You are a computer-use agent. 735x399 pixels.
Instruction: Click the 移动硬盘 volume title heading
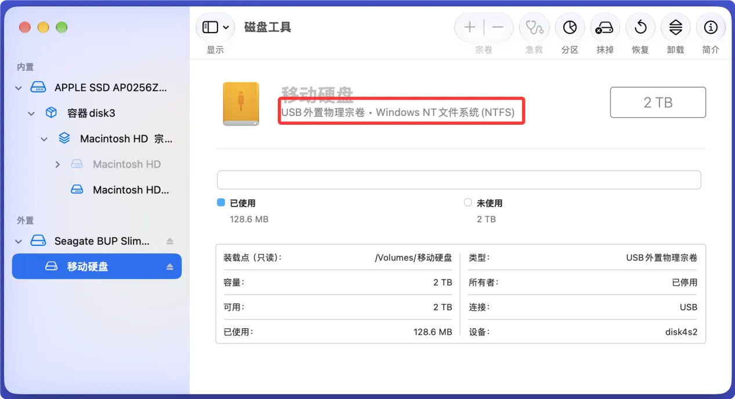point(317,94)
